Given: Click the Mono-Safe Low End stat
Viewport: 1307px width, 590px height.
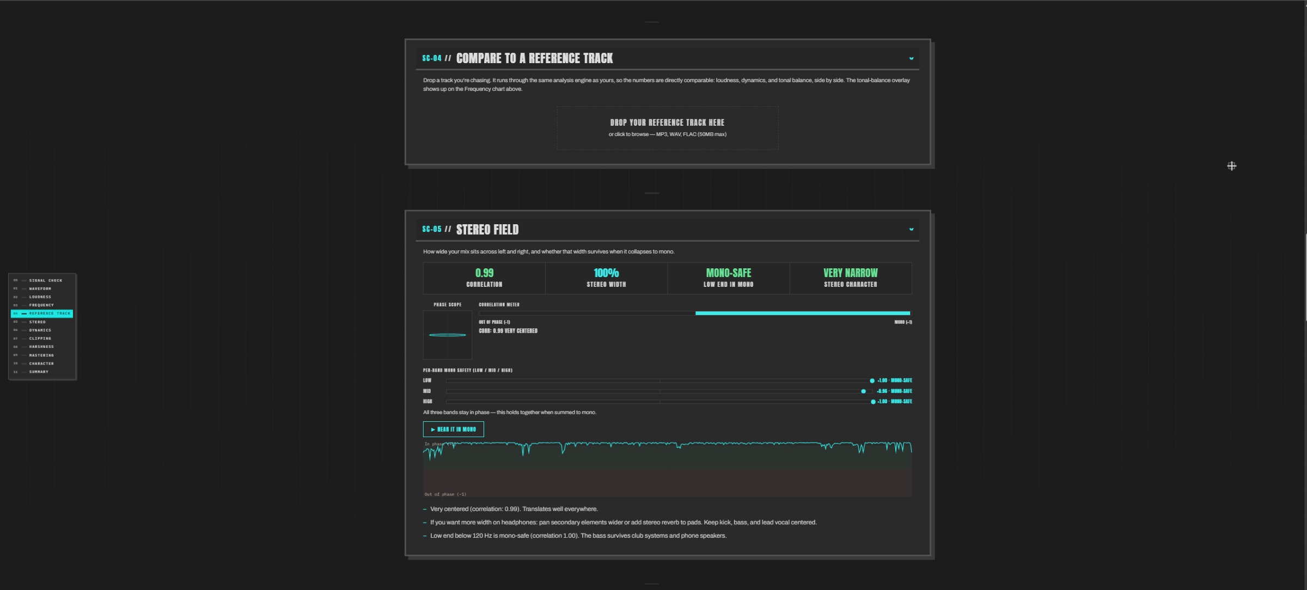Looking at the screenshot, I should [728, 278].
